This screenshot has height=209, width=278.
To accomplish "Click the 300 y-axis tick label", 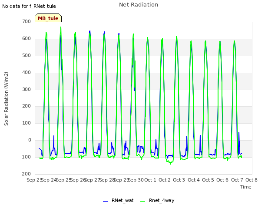I will pos(26,89).
